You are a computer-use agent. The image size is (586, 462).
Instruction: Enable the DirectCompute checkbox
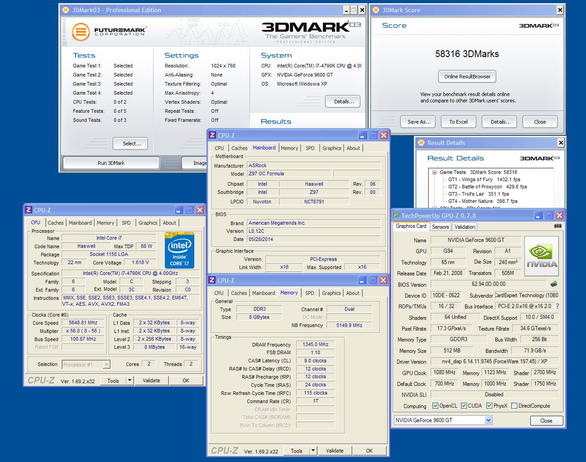coord(514,406)
